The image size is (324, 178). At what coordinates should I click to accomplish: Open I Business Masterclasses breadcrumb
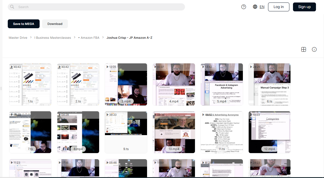pyautogui.click(x=53, y=38)
